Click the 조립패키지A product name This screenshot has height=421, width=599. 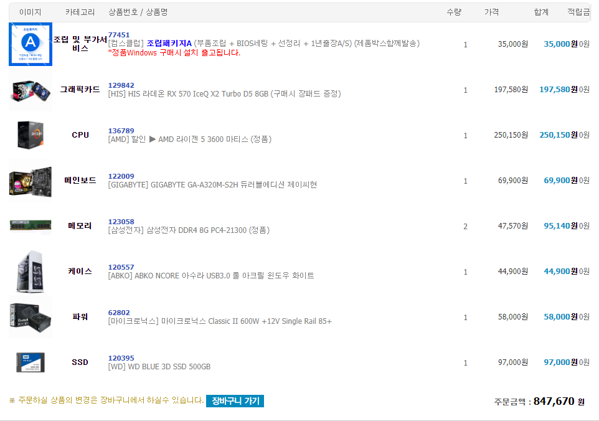(169, 44)
